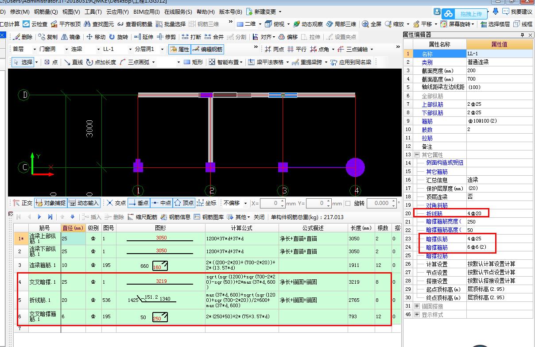This screenshot has width=535, height=347.
Task: Click the 移动 move tool
Action: (x=96, y=37)
